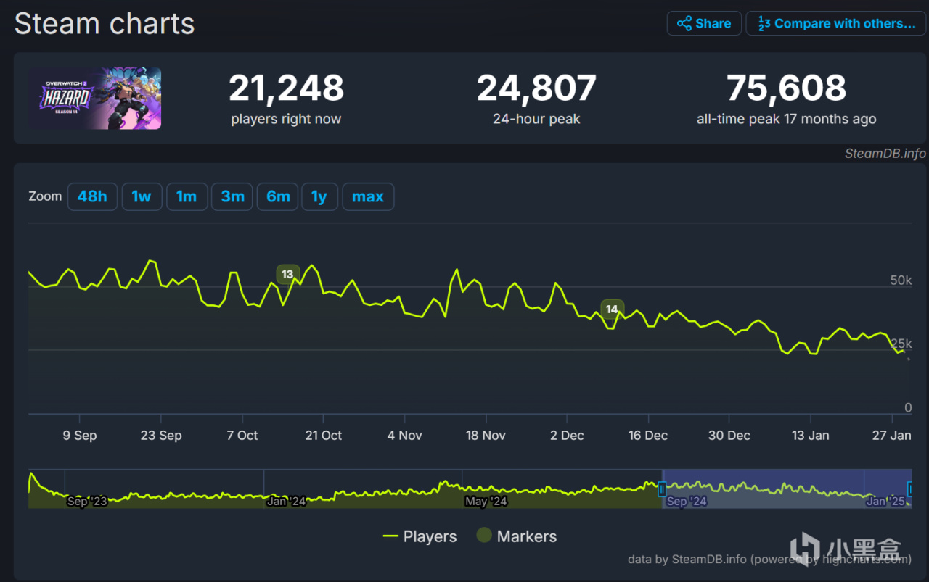
Task: Click the 4 Nov axis label
Action: 405,436
